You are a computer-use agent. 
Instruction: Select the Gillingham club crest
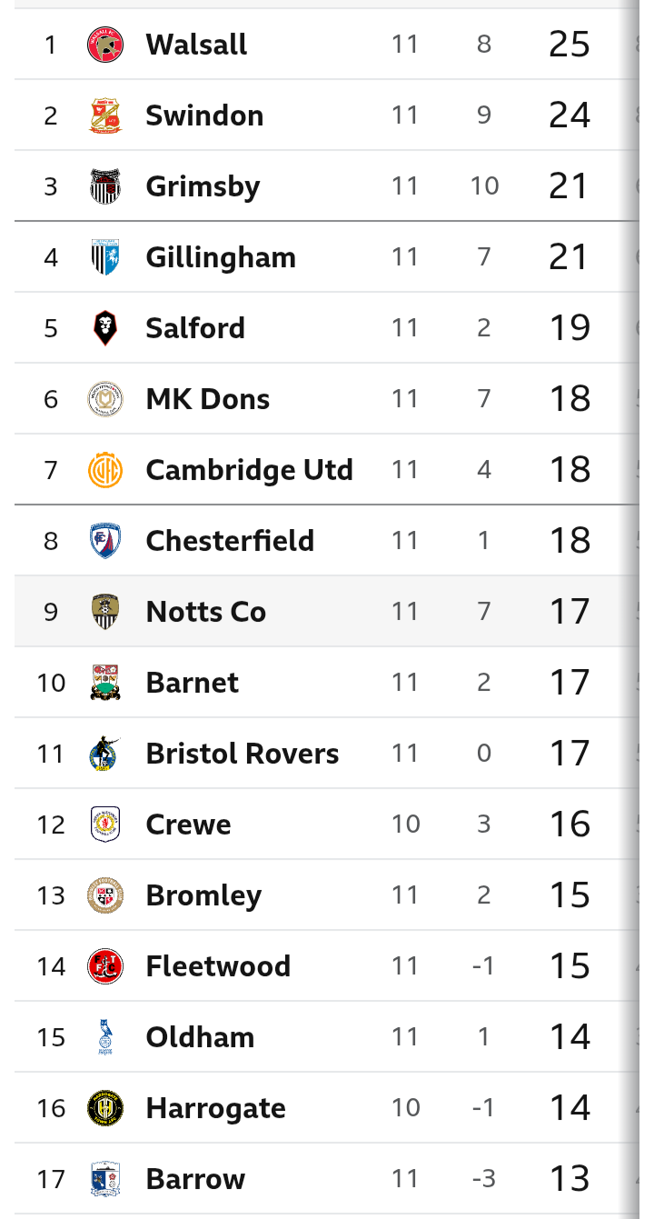[x=105, y=257]
